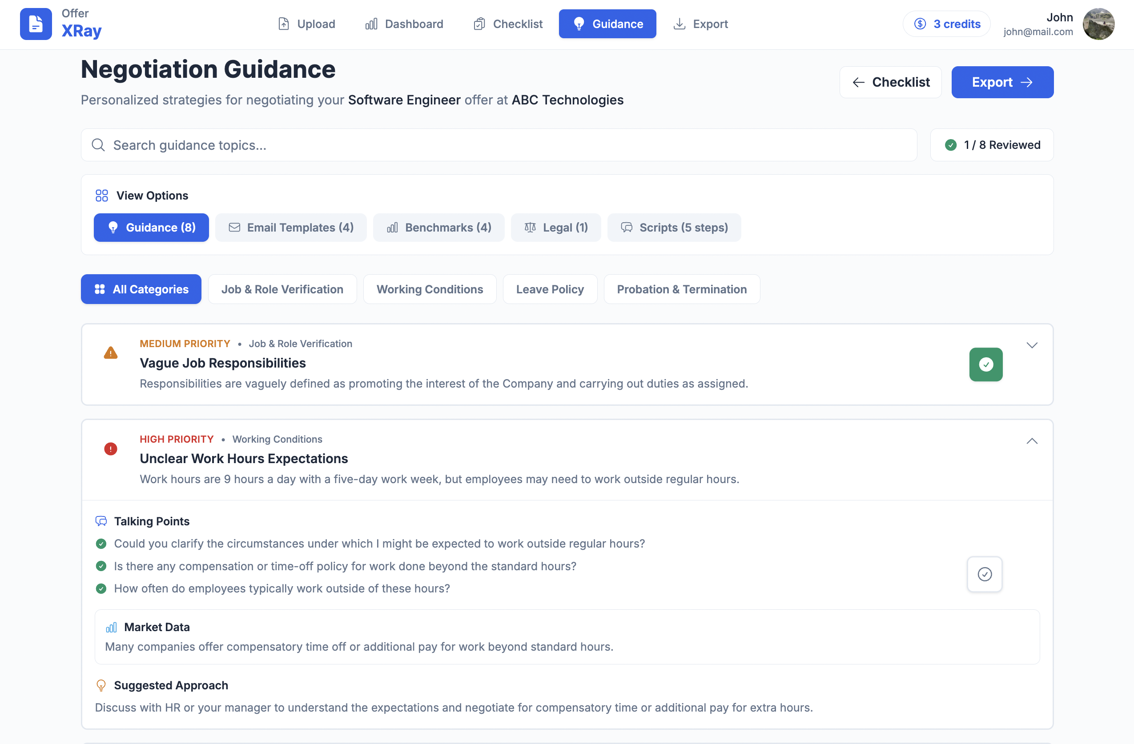Click the Checklist clipboard icon in nav
Image resolution: width=1134 pixels, height=744 pixels.
[479, 24]
